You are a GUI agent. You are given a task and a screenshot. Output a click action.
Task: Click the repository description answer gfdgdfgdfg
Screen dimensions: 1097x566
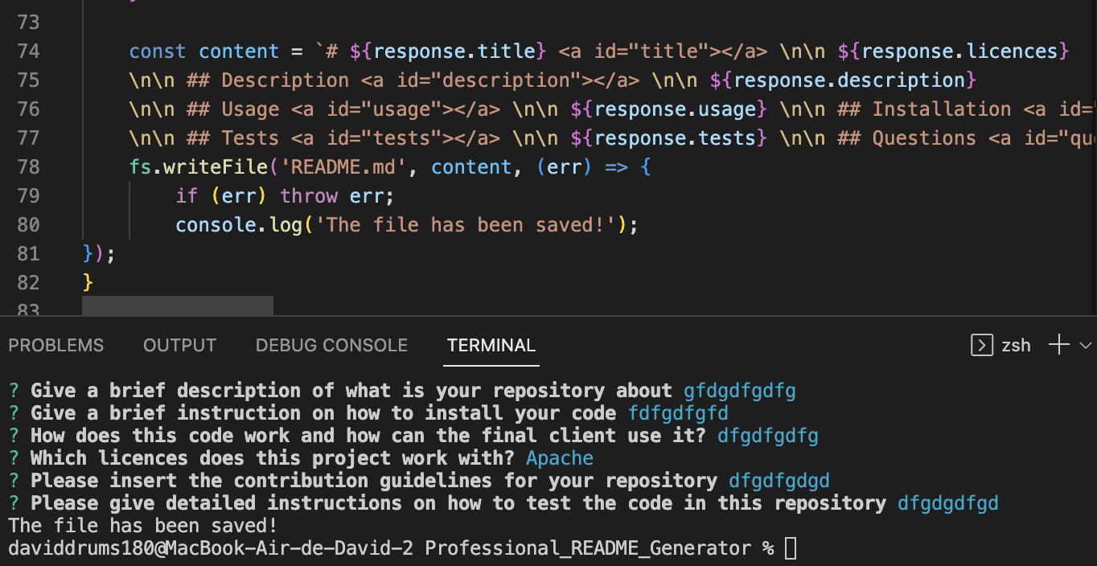739,390
